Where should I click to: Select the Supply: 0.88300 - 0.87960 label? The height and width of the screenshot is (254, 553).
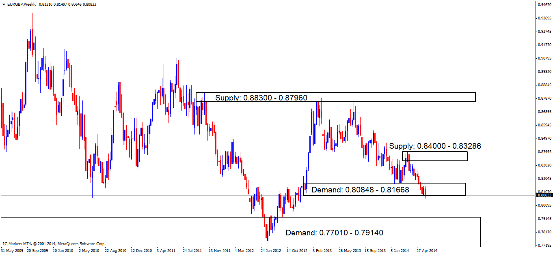[261, 98]
